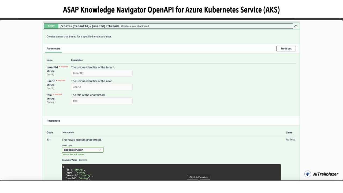
Task: Click the /chats/{tenantId}/{userId}/threads endpoint path
Action: tap(90, 26)
